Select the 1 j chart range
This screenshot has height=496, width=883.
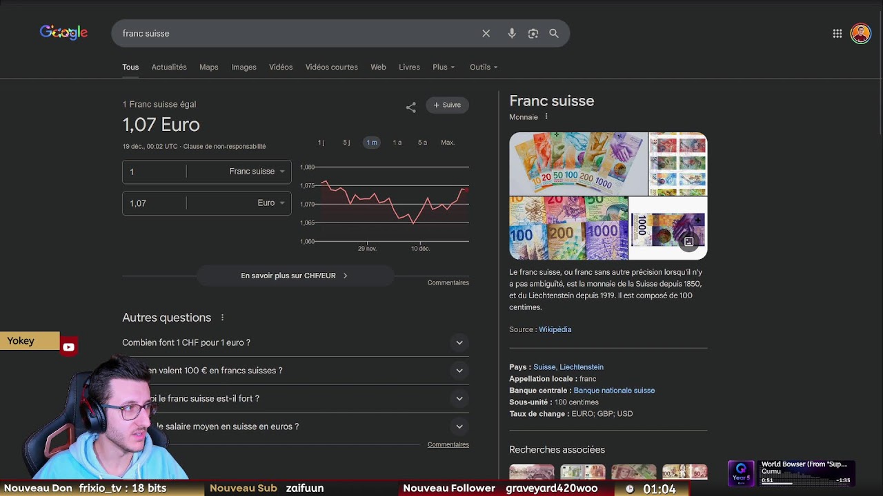tap(321, 143)
